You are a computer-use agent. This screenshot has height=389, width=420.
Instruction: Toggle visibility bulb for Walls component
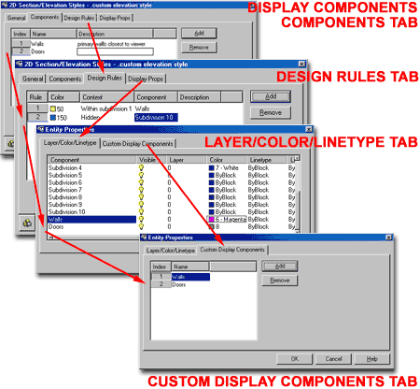tap(141, 219)
